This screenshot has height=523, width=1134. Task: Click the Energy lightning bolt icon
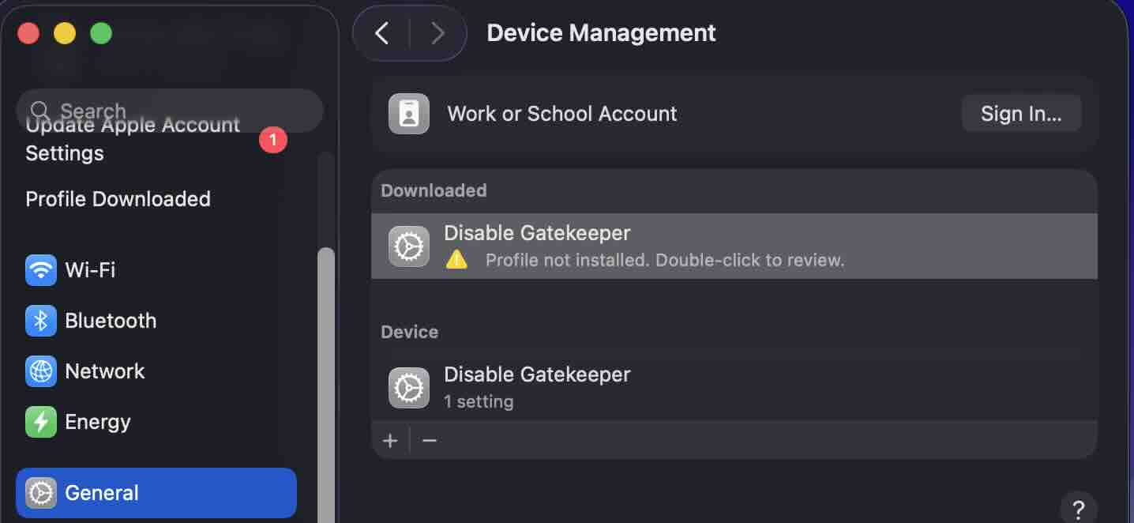click(41, 422)
